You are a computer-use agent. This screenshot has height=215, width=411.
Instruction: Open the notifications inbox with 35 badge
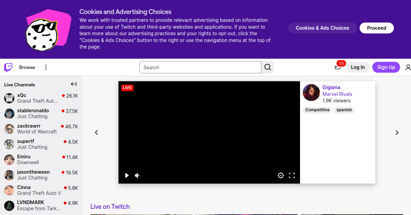tap(338, 68)
